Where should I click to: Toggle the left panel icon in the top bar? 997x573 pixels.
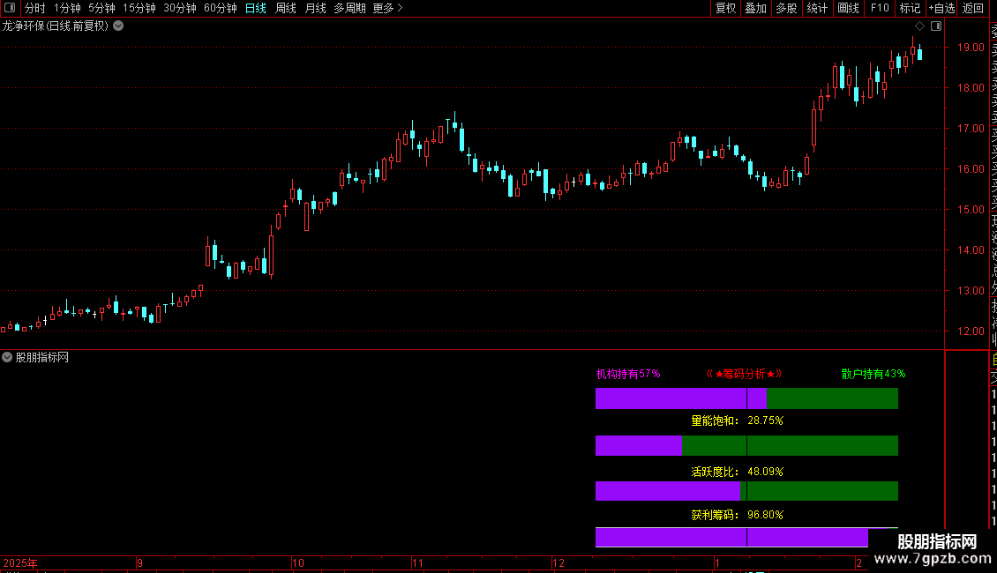pyautogui.click(x=10, y=8)
